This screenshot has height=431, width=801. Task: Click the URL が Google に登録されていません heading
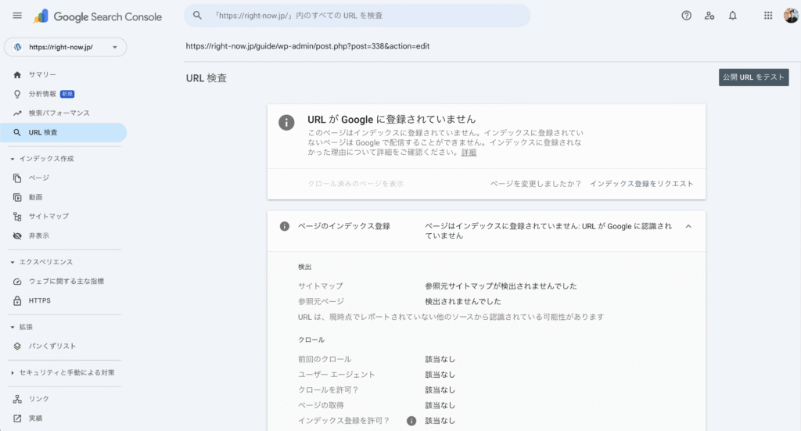391,120
